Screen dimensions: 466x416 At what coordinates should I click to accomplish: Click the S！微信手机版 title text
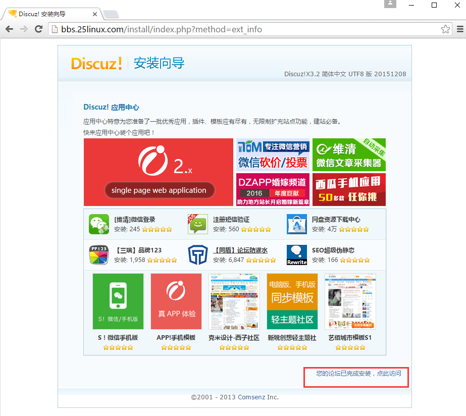118,338
